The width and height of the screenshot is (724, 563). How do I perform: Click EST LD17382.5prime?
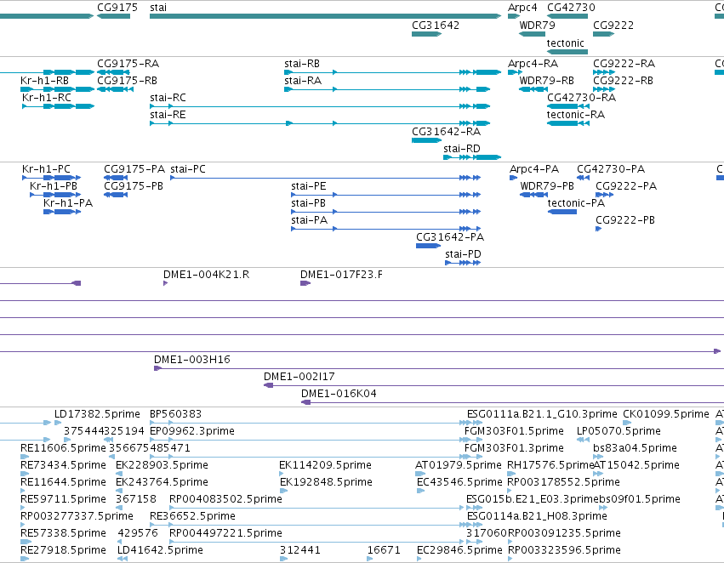pos(97,414)
